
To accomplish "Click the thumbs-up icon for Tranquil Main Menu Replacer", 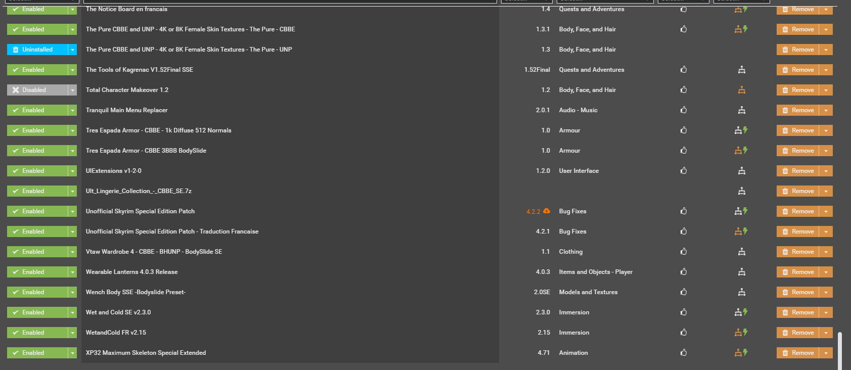I will pos(684,110).
